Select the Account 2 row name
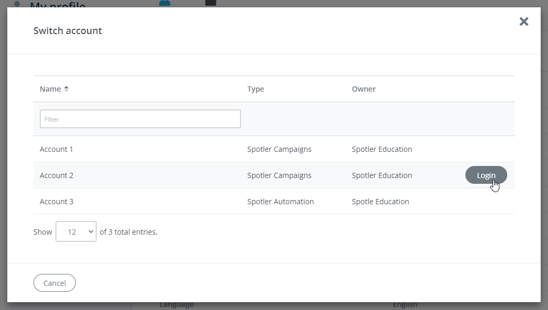This screenshot has width=548, height=310. (56, 175)
